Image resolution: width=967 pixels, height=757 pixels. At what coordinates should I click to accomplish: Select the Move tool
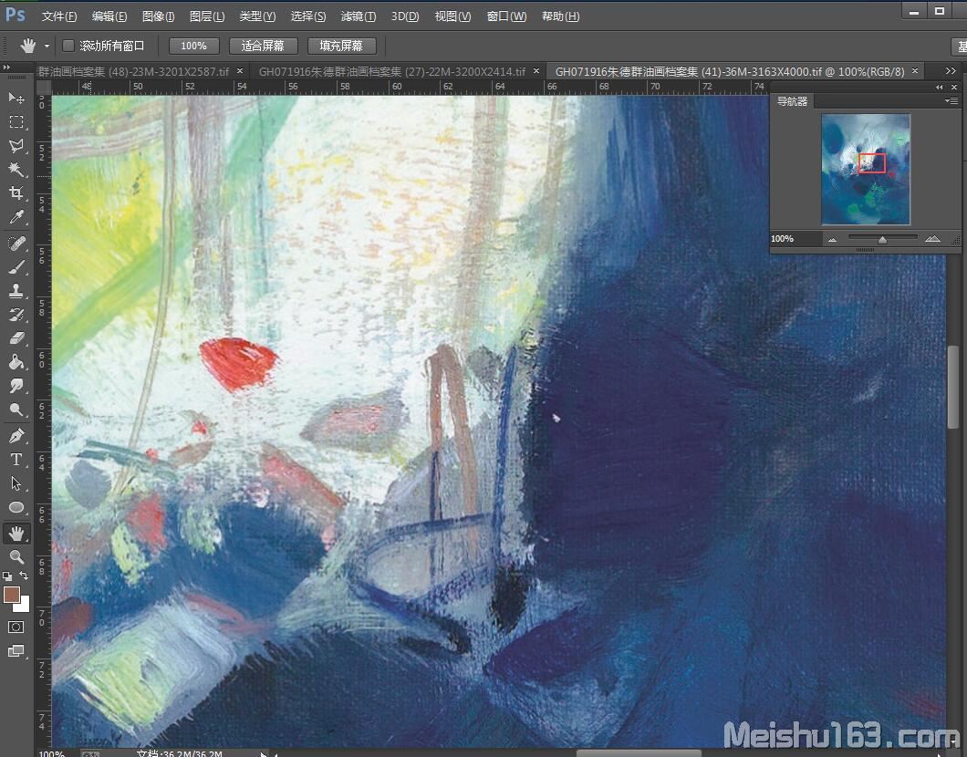coord(16,98)
